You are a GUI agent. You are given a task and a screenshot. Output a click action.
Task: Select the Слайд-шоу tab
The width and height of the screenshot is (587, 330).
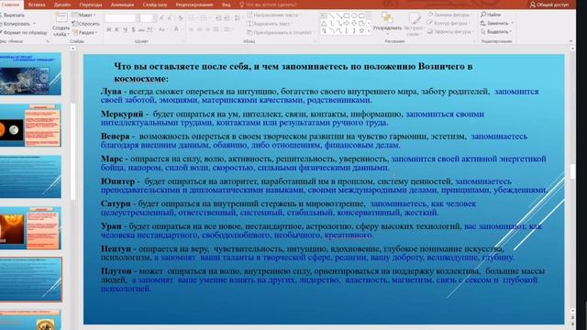155,5
